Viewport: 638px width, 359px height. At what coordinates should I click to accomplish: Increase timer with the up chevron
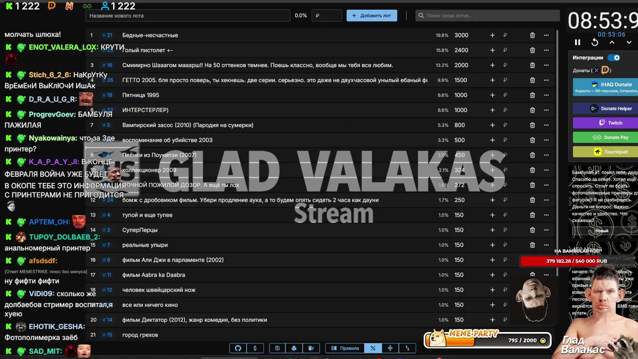coord(612,42)
